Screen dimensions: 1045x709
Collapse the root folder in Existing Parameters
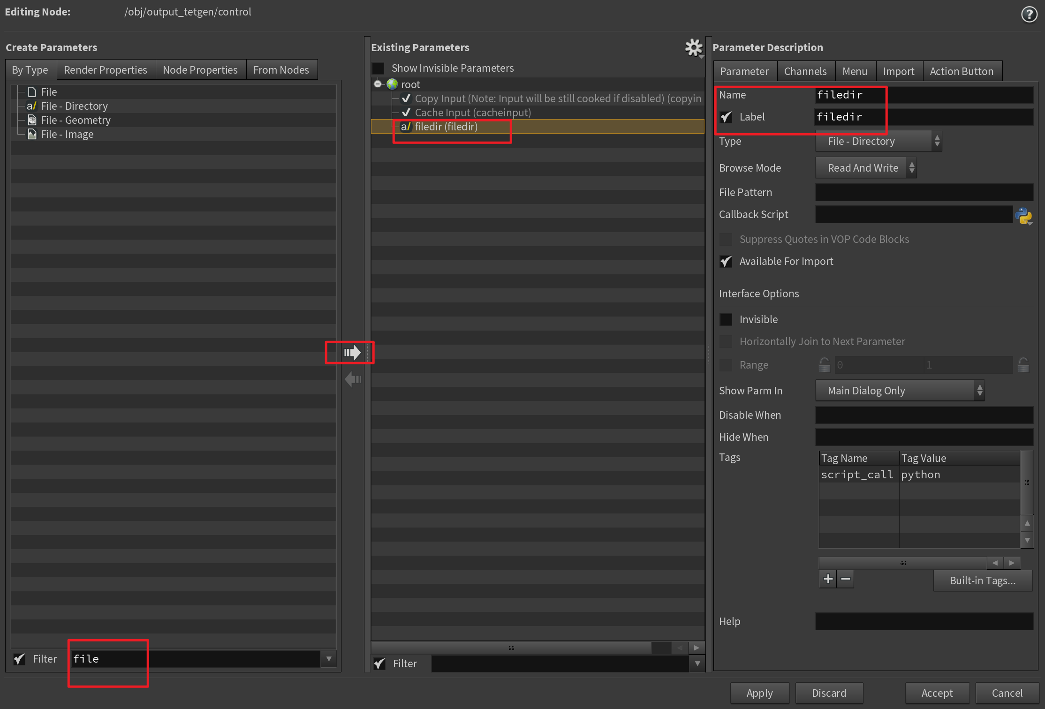point(378,84)
